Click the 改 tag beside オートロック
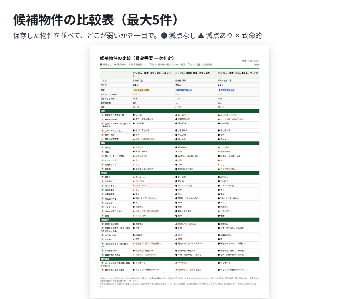Image resolution: width=359 pixels, height=299 pixels. pos(102,160)
